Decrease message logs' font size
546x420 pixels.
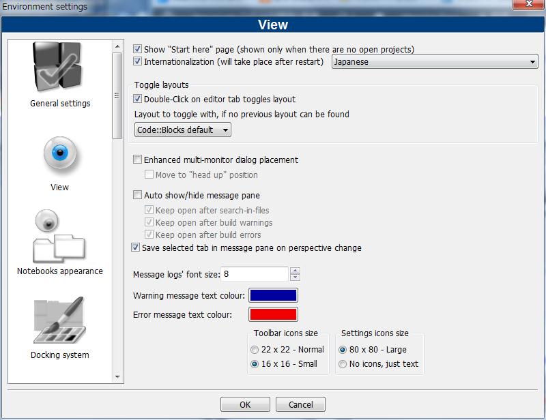pos(295,277)
